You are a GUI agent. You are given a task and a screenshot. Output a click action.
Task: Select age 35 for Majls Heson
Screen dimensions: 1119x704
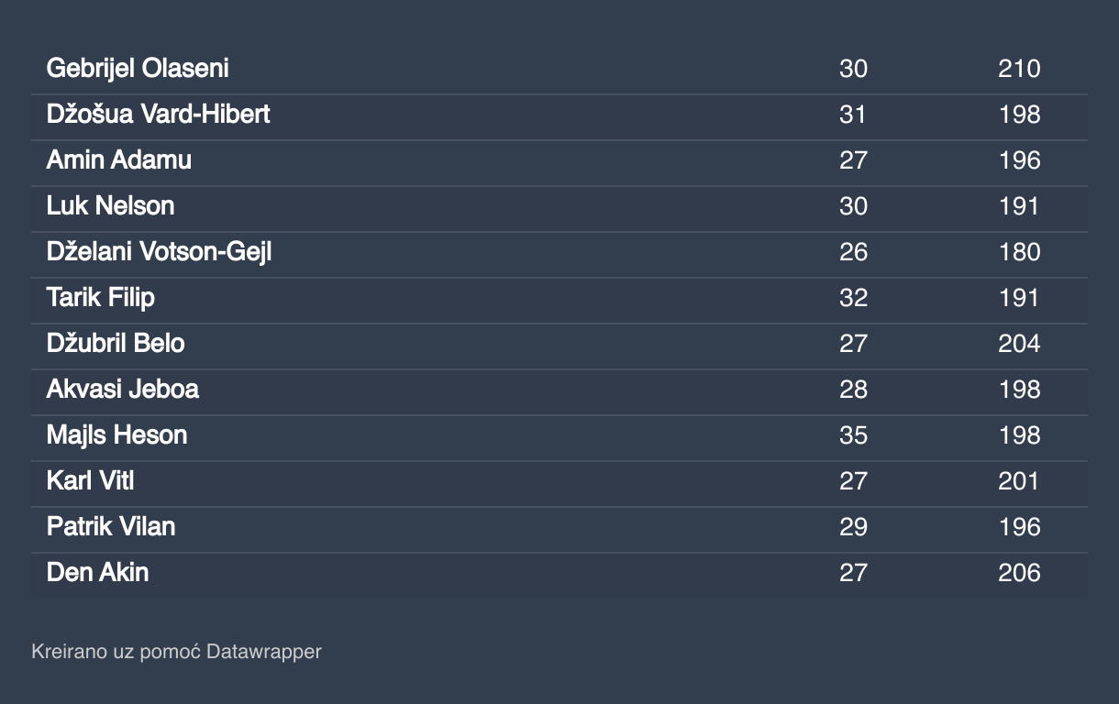pyautogui.click(x=853, y=435)
